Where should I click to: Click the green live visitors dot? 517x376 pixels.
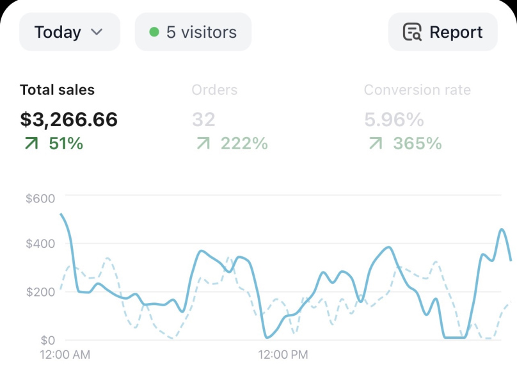tap(154, 32)
